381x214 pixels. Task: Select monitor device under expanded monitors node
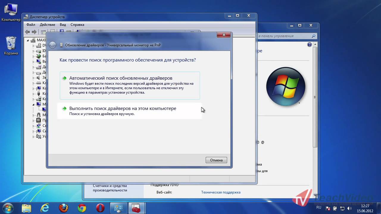tap(44, 110)
